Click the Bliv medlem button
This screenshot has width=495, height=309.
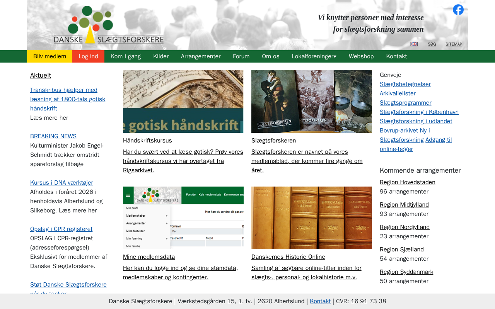[x=49, y=56]
